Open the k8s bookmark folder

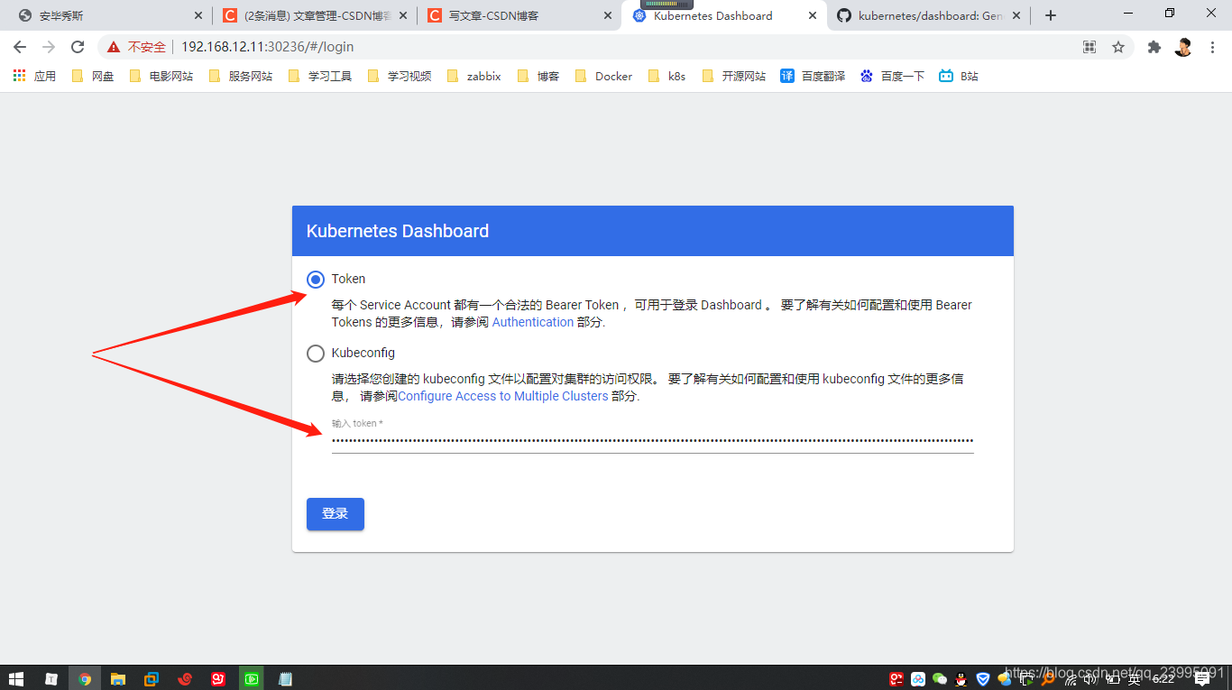[667, 76]
